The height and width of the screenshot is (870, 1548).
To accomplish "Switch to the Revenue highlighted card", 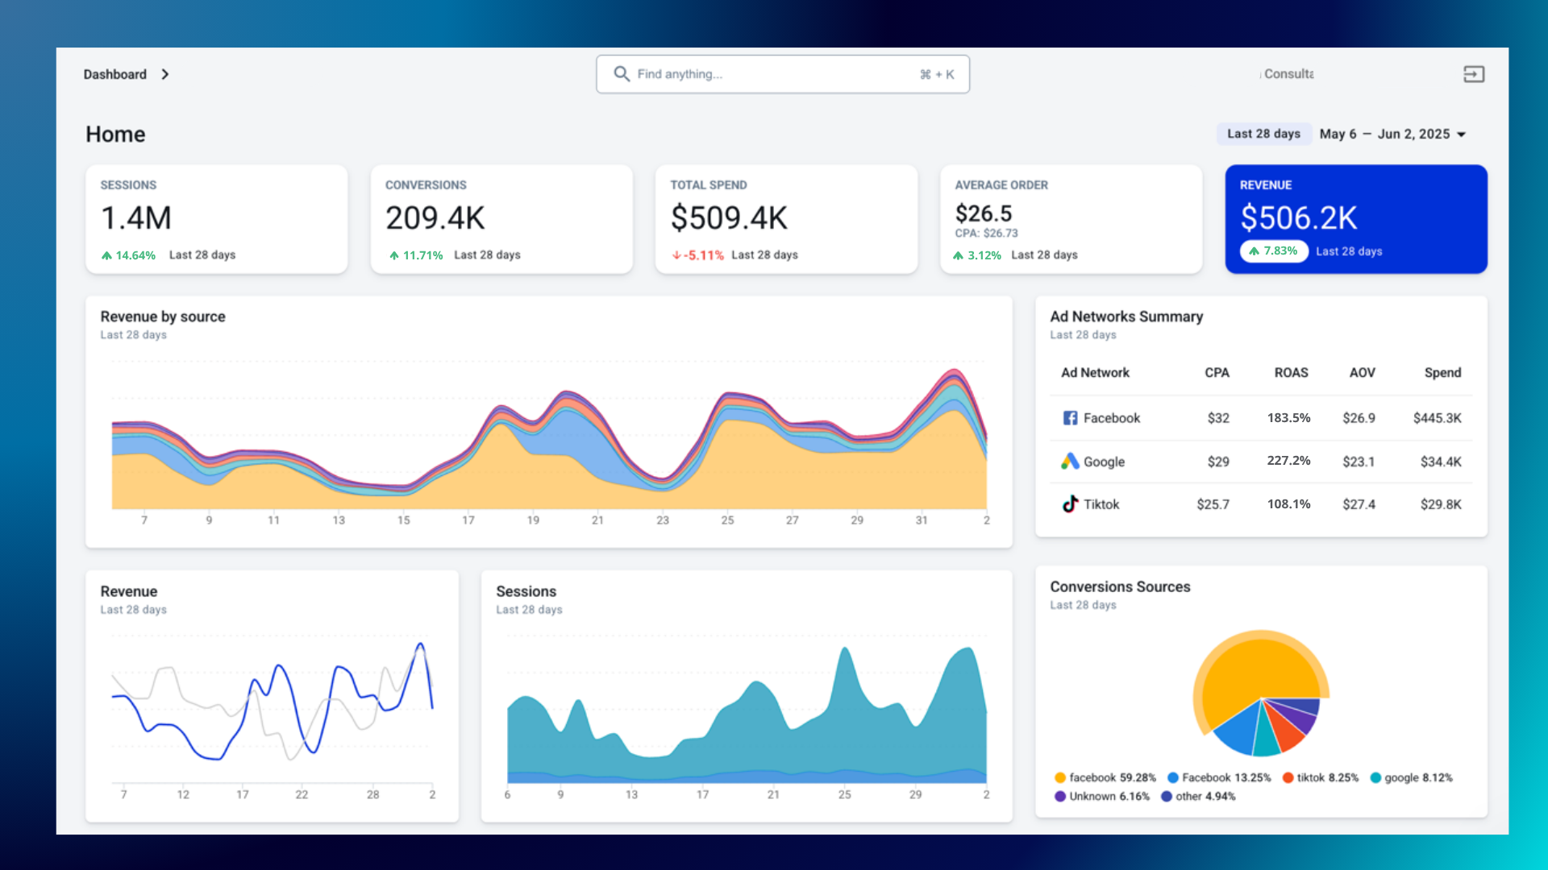I will coord(1355,218).
